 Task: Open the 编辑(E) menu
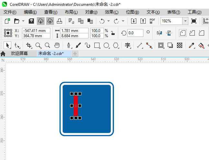tap(30, 12)
